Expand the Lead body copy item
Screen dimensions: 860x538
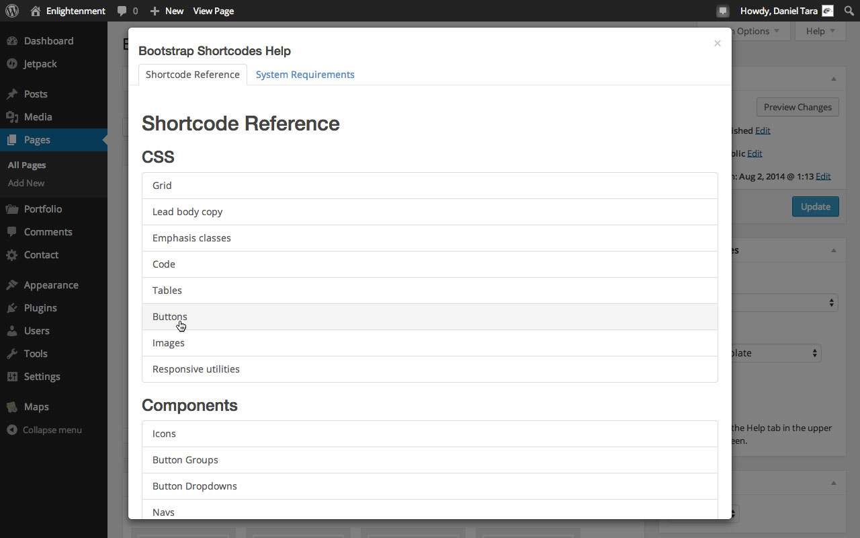click(x=430, y=212)
